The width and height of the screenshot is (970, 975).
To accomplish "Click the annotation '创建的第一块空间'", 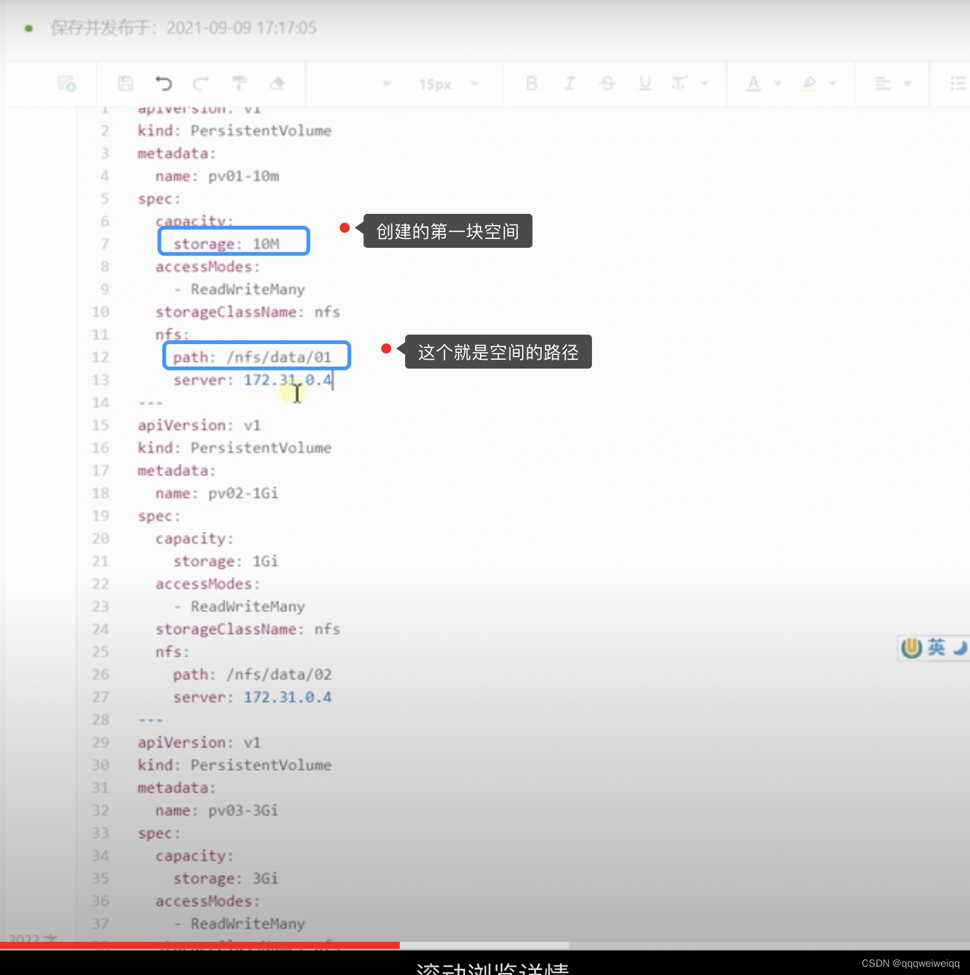I will (x=448, y=231).
